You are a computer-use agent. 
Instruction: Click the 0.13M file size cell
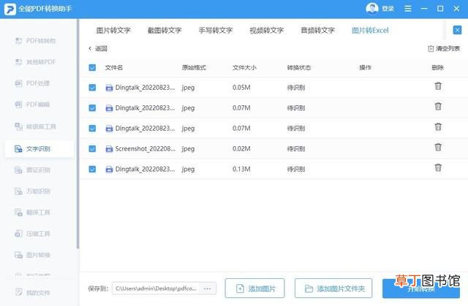point(241,169)
